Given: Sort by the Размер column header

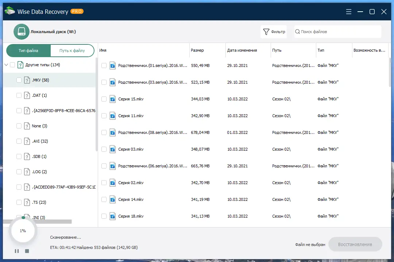Looking at the screenshot, I should [207, 50].
